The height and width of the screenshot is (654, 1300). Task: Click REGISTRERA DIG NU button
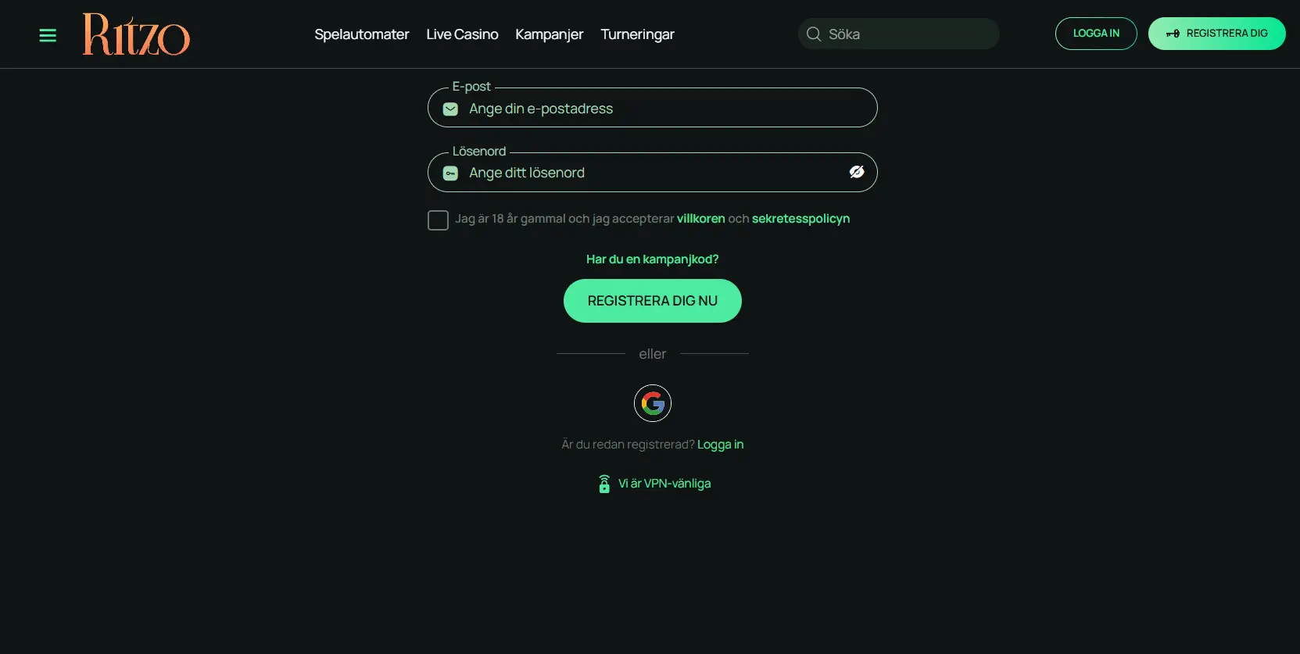coord(653,301)
